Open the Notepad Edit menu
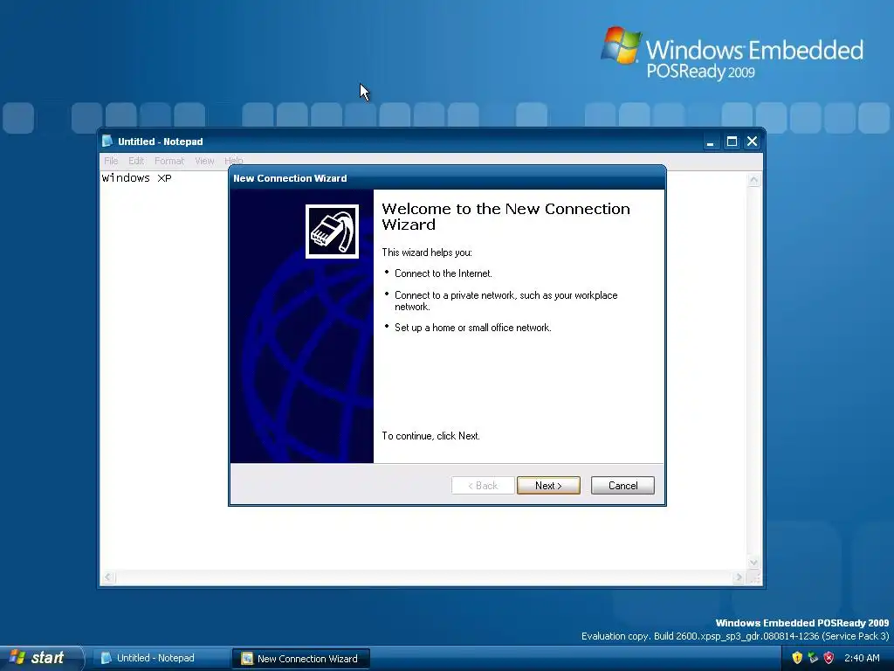 [x=136, y=161]
